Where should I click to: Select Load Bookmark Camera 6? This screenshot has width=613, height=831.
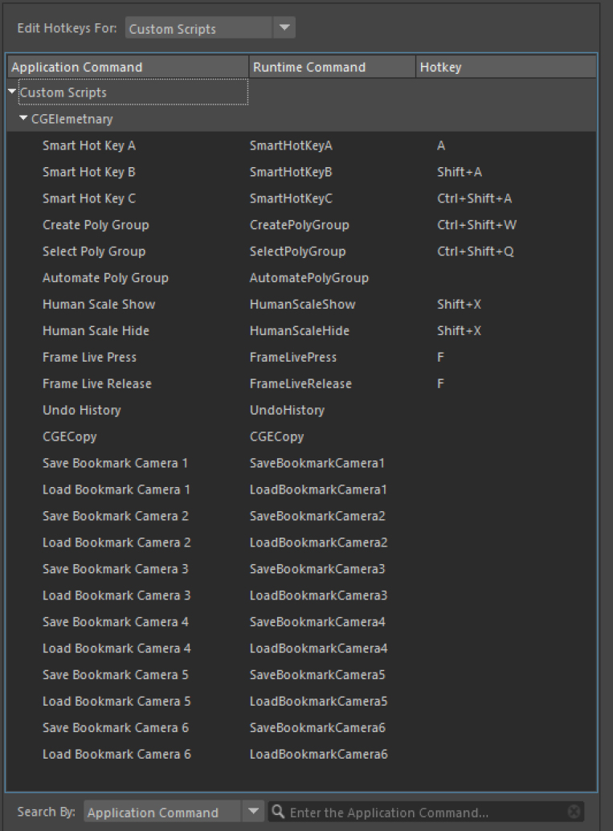pyautogui.click(x=116, y=754)
